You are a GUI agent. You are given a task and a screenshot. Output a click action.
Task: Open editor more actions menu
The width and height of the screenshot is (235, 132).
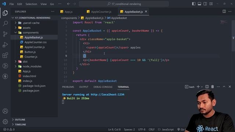tap(230, 11)
